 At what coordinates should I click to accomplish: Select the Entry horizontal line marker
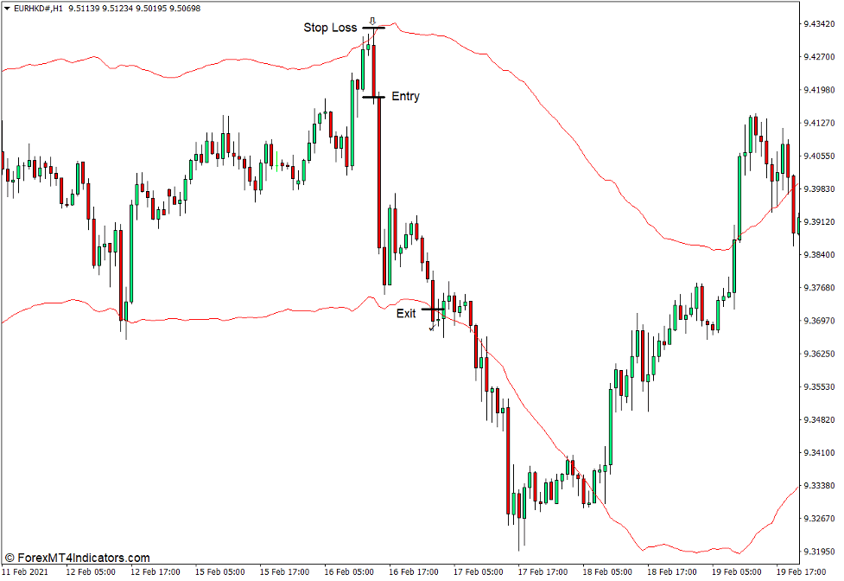pos(375,97)
